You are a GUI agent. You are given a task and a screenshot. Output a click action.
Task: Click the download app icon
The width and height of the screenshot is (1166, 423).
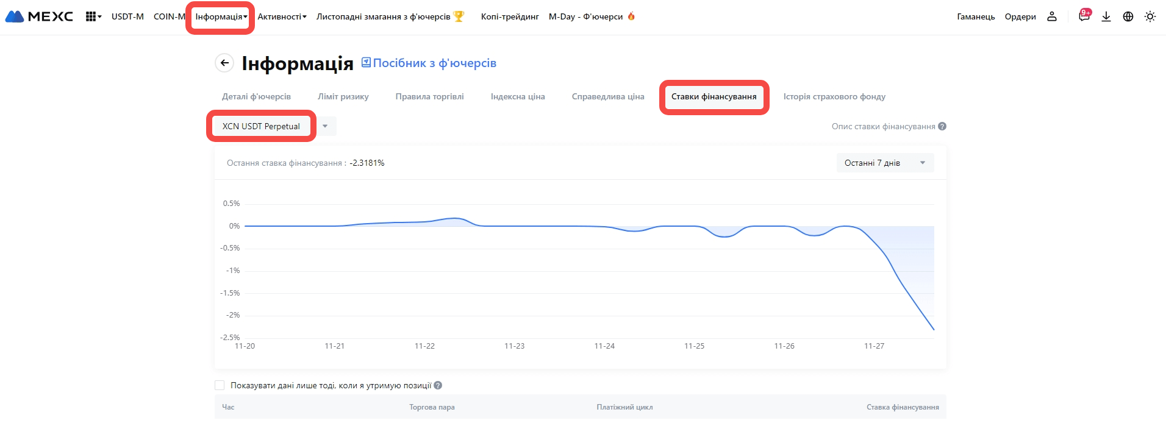(1106, 16)
